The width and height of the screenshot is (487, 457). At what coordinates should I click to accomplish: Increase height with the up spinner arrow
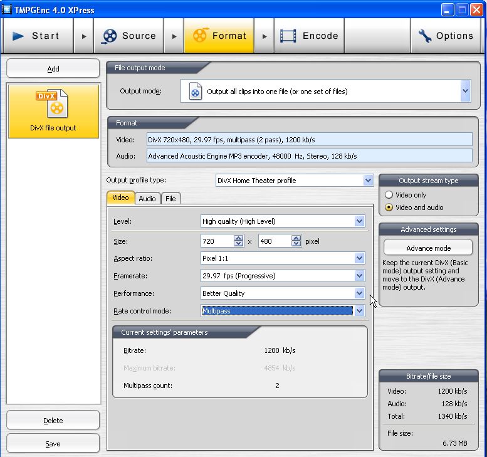296,238
